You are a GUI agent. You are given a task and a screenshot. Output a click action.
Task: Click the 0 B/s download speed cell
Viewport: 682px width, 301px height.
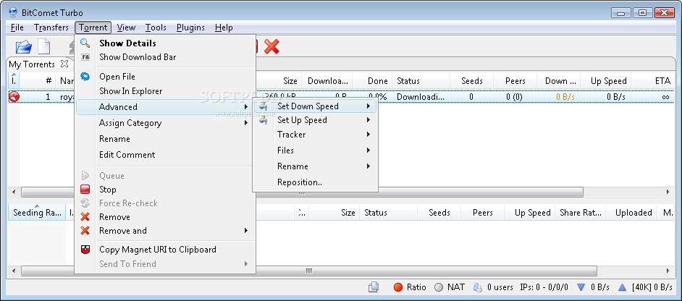coord(565,96)
